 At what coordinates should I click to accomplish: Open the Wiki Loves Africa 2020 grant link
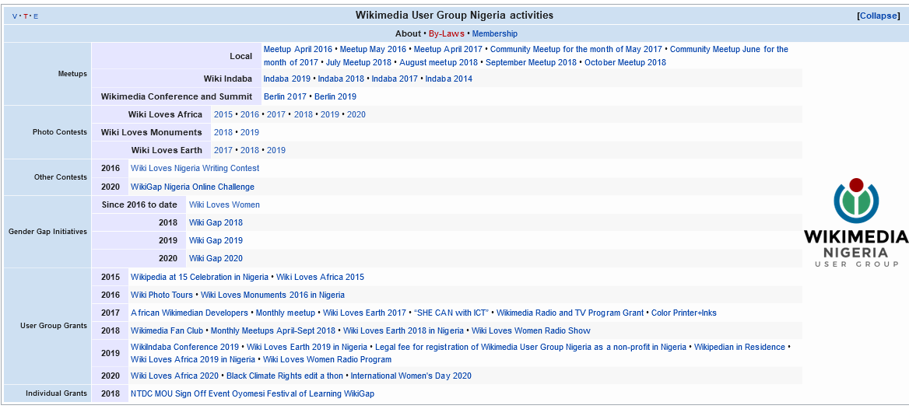[x=174, y=376]
